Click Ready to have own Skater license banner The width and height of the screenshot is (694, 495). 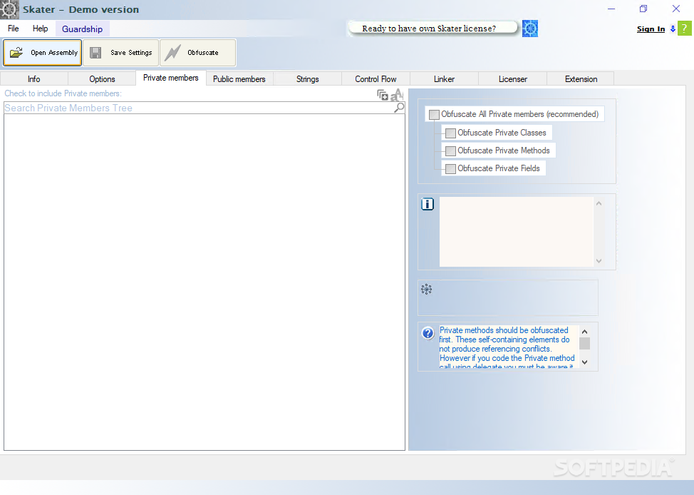pos(433,29)
